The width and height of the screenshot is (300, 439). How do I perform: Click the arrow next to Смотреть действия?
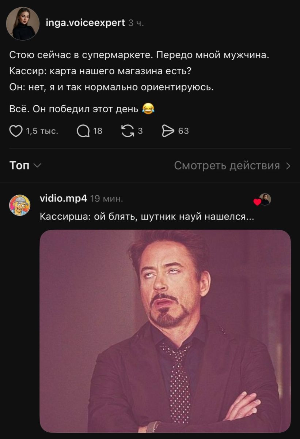coord(288,166)
